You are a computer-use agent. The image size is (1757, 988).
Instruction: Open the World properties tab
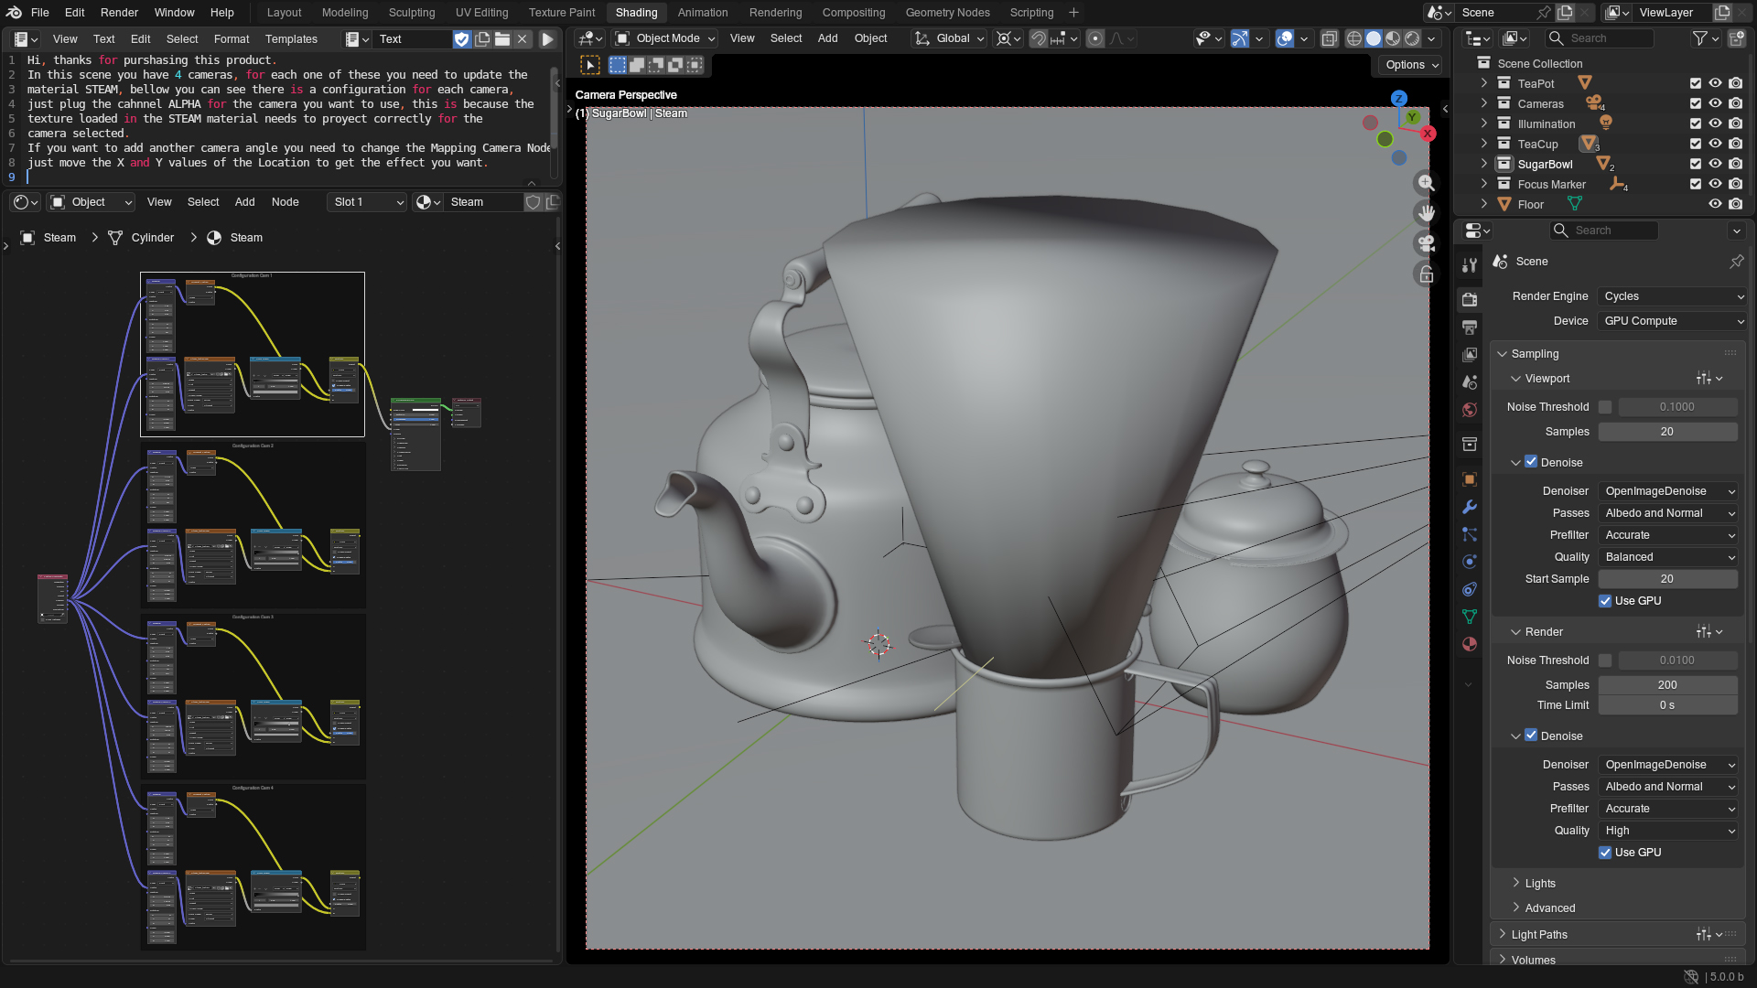1470,410
